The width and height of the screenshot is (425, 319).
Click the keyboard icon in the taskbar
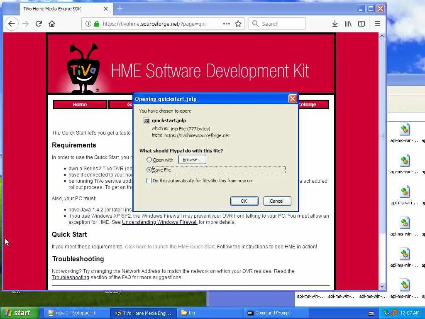click(371, 313)
